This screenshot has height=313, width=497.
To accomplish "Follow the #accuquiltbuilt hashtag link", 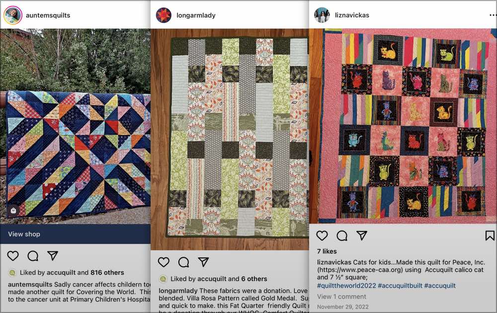I will 400,286.
